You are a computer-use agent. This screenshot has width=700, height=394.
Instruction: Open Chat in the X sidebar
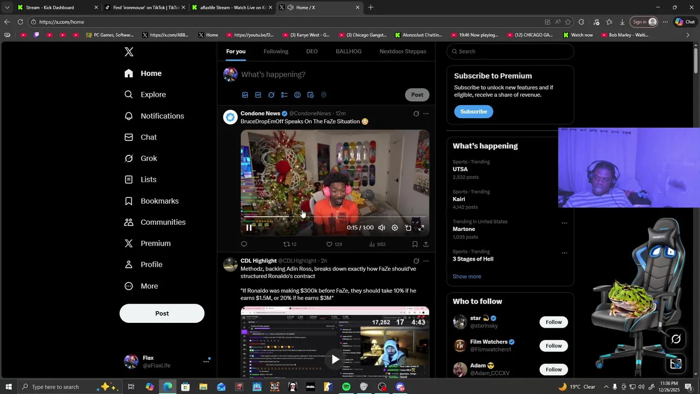[x=141, y=137]
